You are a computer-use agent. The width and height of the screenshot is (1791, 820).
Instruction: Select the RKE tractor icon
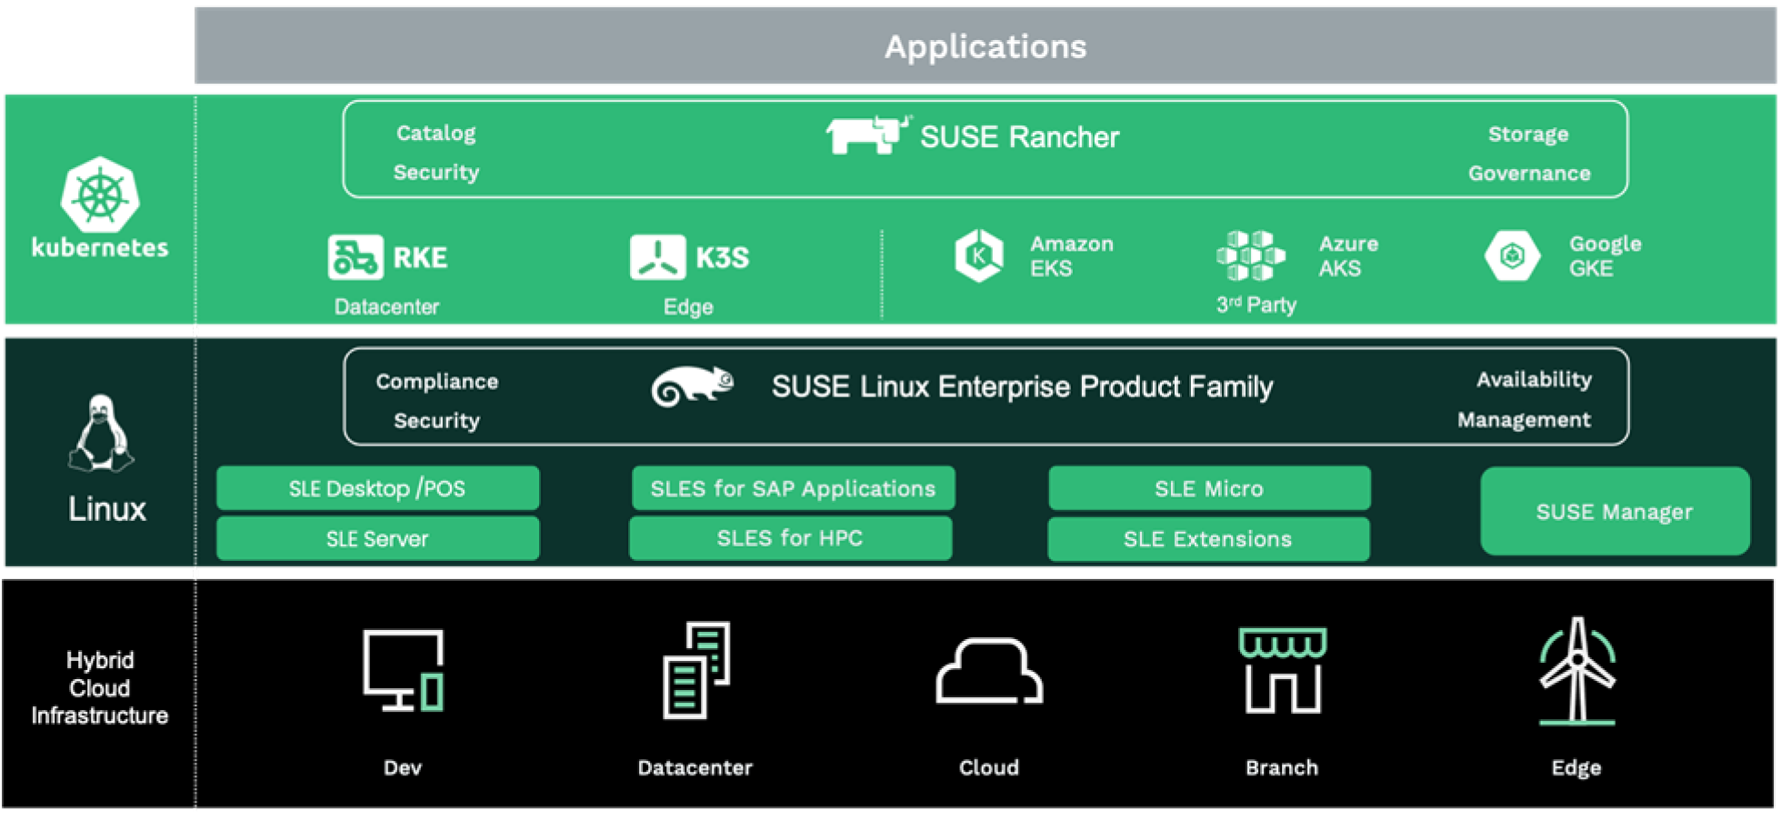click(355, 257)
